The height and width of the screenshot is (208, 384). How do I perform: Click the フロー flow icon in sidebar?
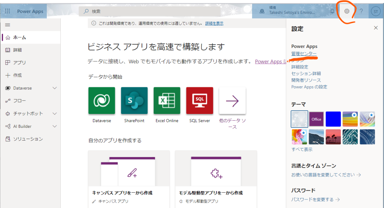pos(8,100)
